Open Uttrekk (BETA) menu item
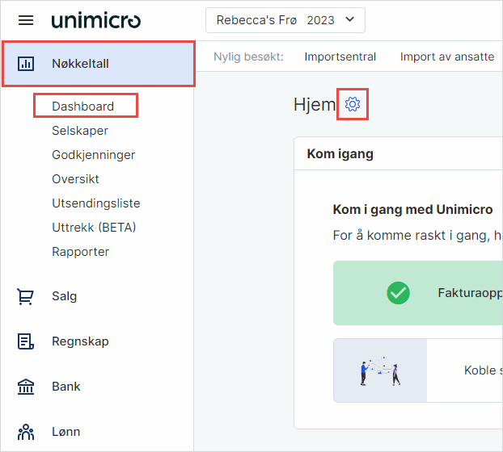Image resolution: width=503 pixels, height=452 pixels. click(x=94, y=228)
